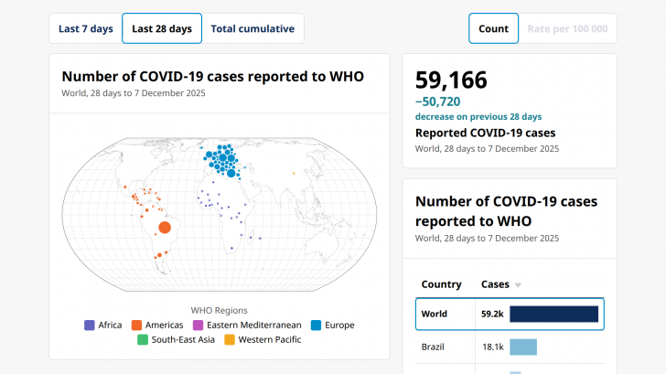Image resolution: width=666 pixels, height=374 pixels.
Task: Click the large orange bubble over Brazil
Action: click(165, 228)
